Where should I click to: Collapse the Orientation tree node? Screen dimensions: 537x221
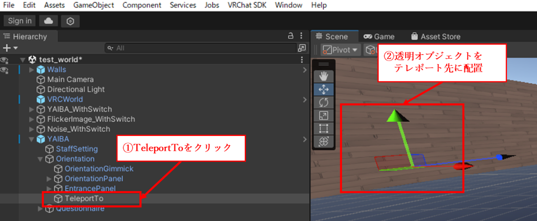point(40,159)
